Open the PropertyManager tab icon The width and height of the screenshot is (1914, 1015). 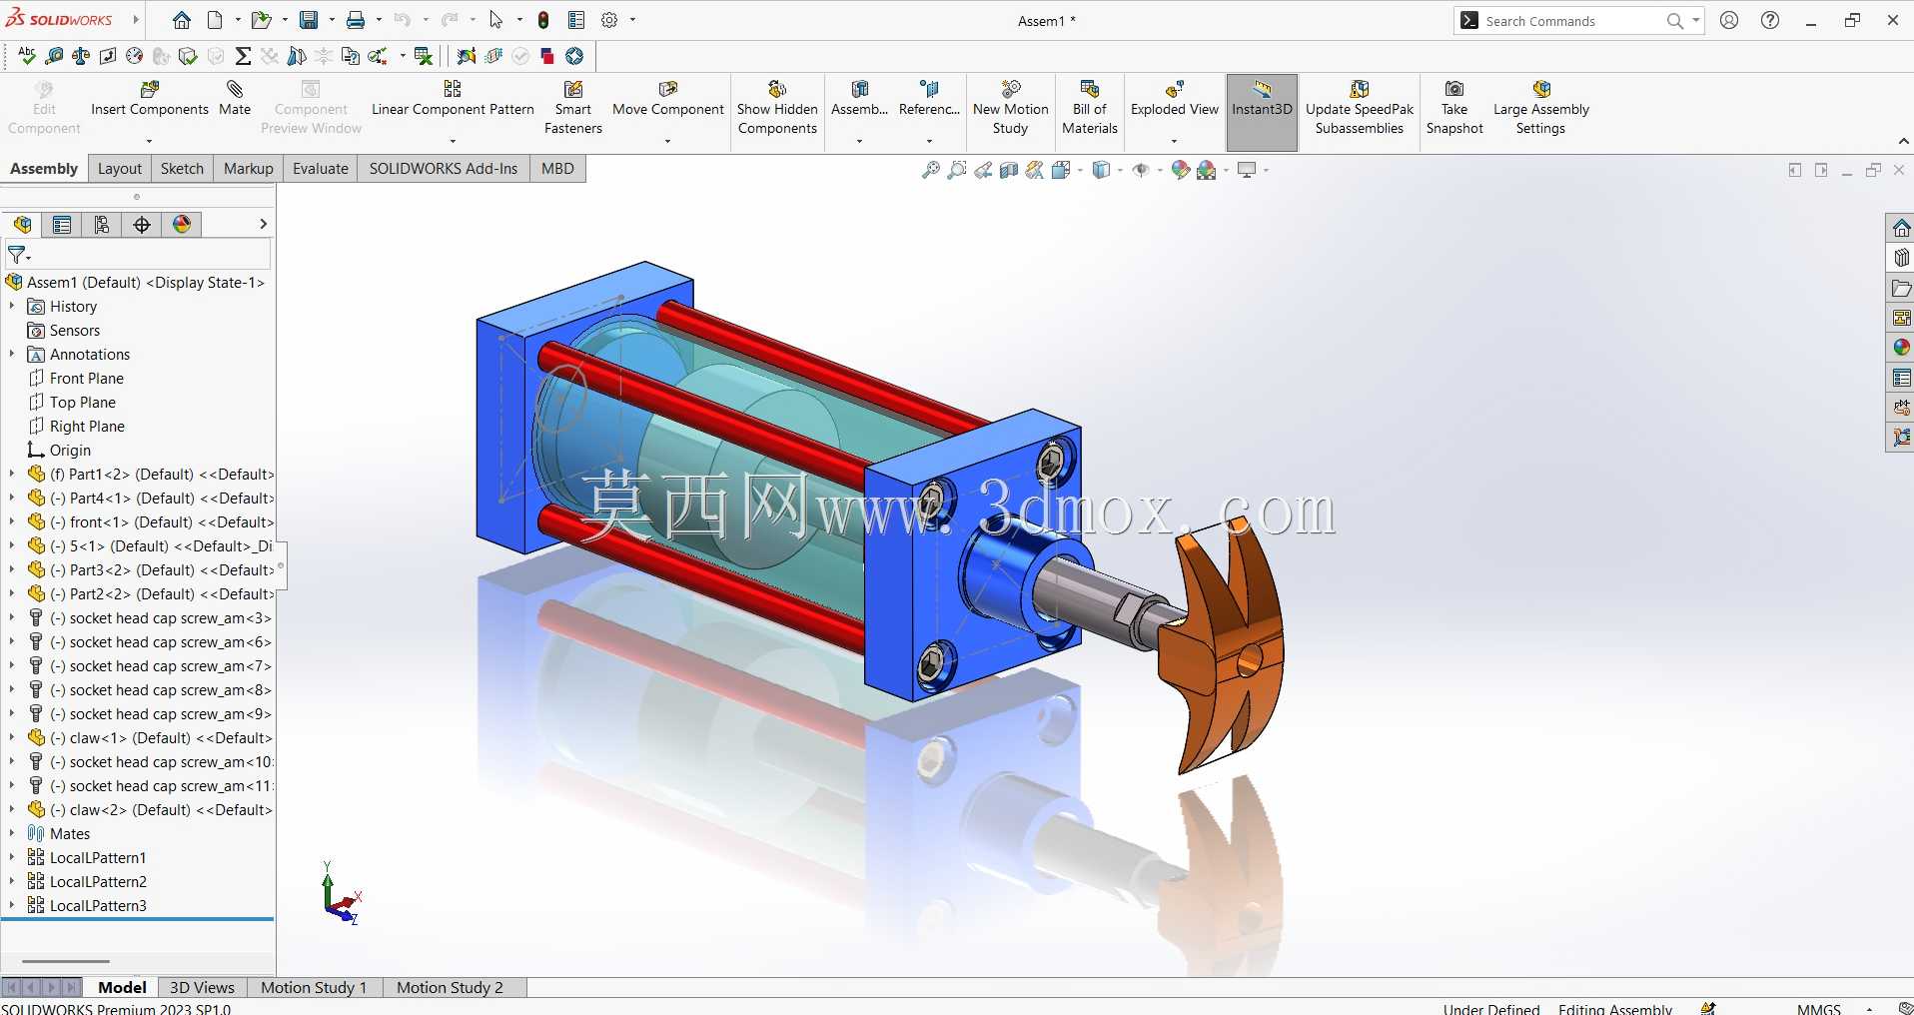click(x=62, y=225)
